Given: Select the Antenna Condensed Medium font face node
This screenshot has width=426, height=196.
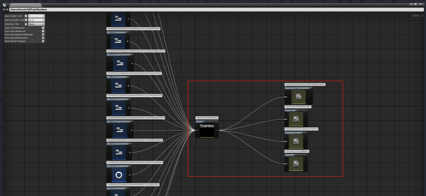Looking at the screenshot, I should coord(298,96).
